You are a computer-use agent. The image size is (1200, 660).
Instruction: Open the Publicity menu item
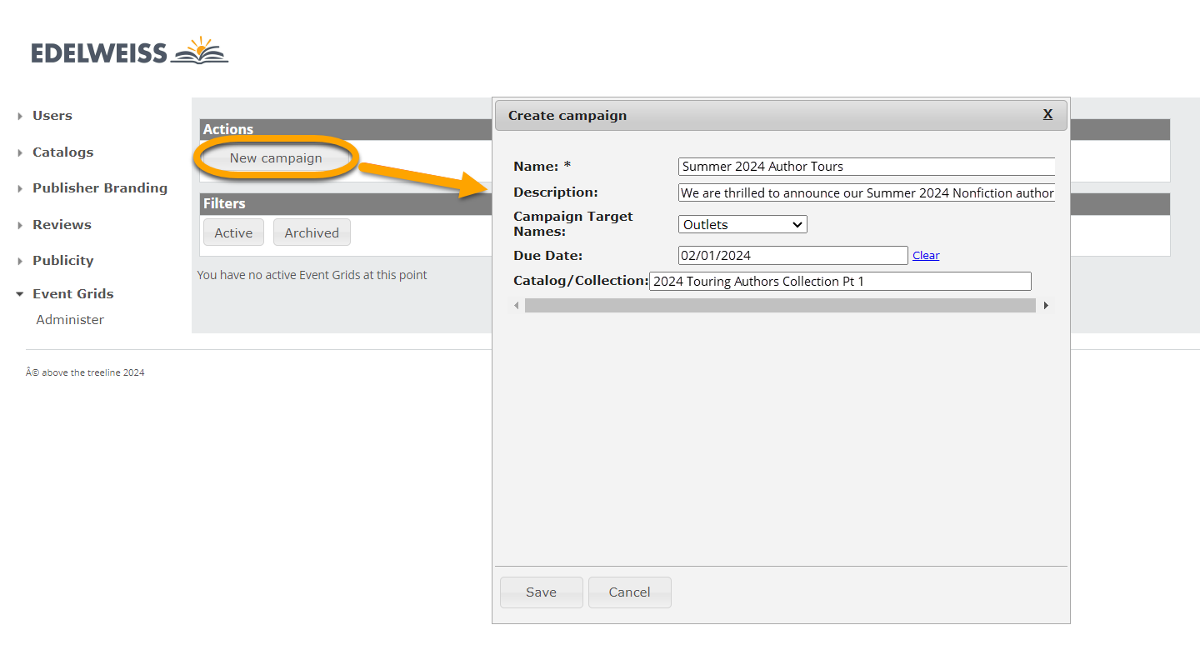click(x=63, y=261)
